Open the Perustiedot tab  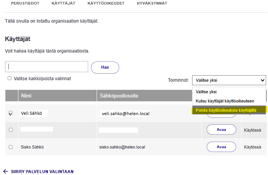[25, 3]
